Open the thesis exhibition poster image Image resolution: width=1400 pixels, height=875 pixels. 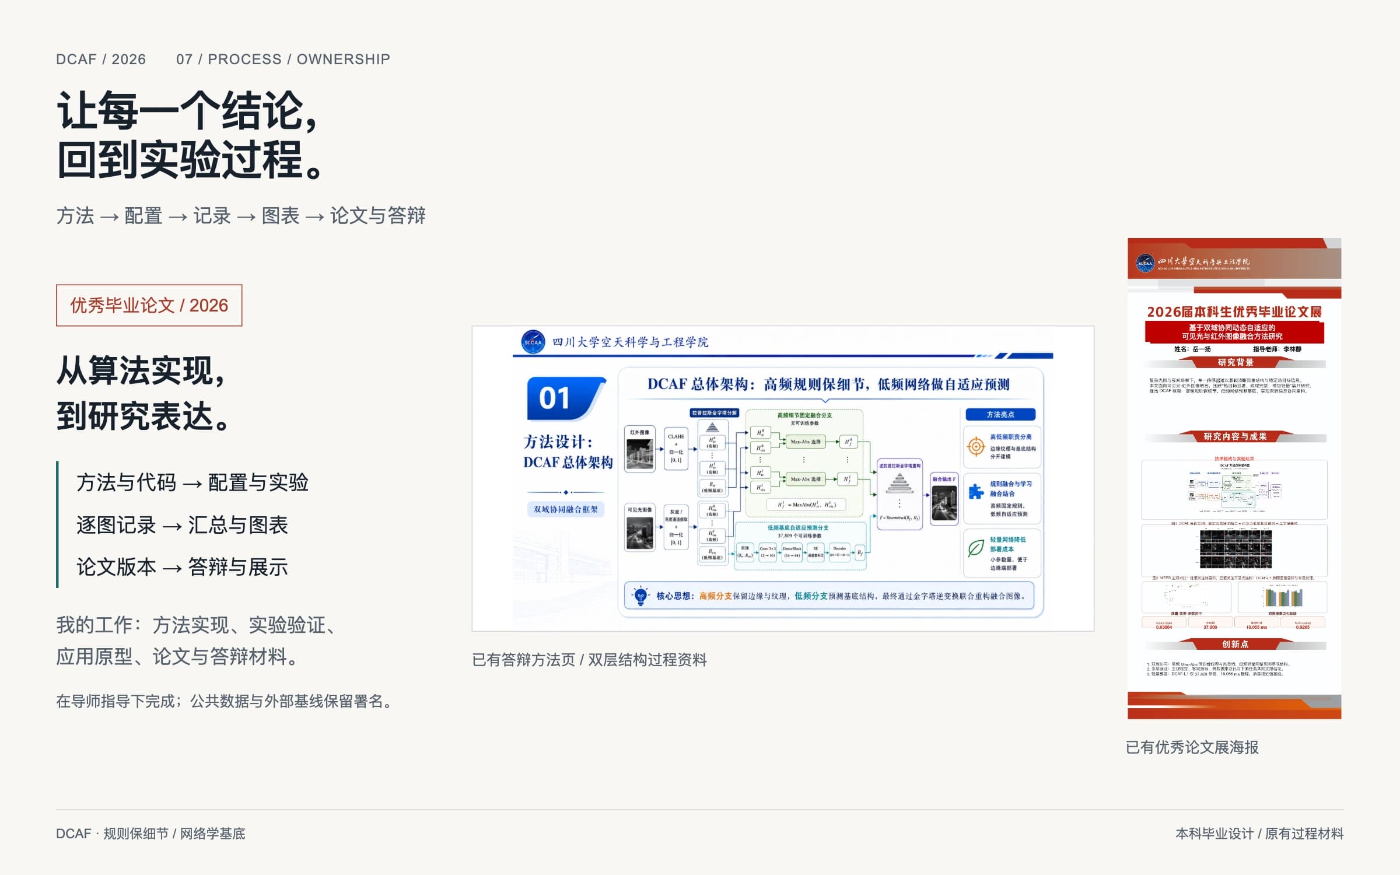click(1234, 478)
